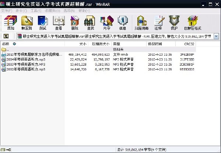Click the key icon in status bar

pyautogui.click(x=8, y=150)
